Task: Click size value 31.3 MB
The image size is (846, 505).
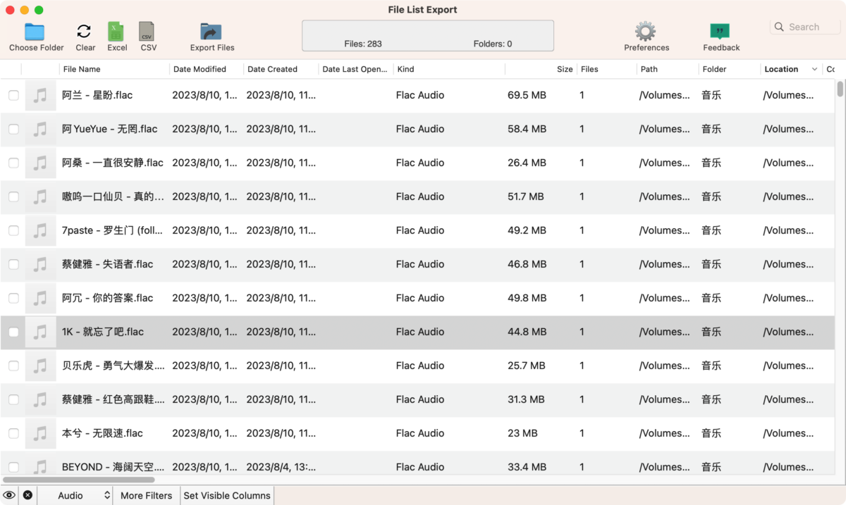Action: click(x=526, y=399)
